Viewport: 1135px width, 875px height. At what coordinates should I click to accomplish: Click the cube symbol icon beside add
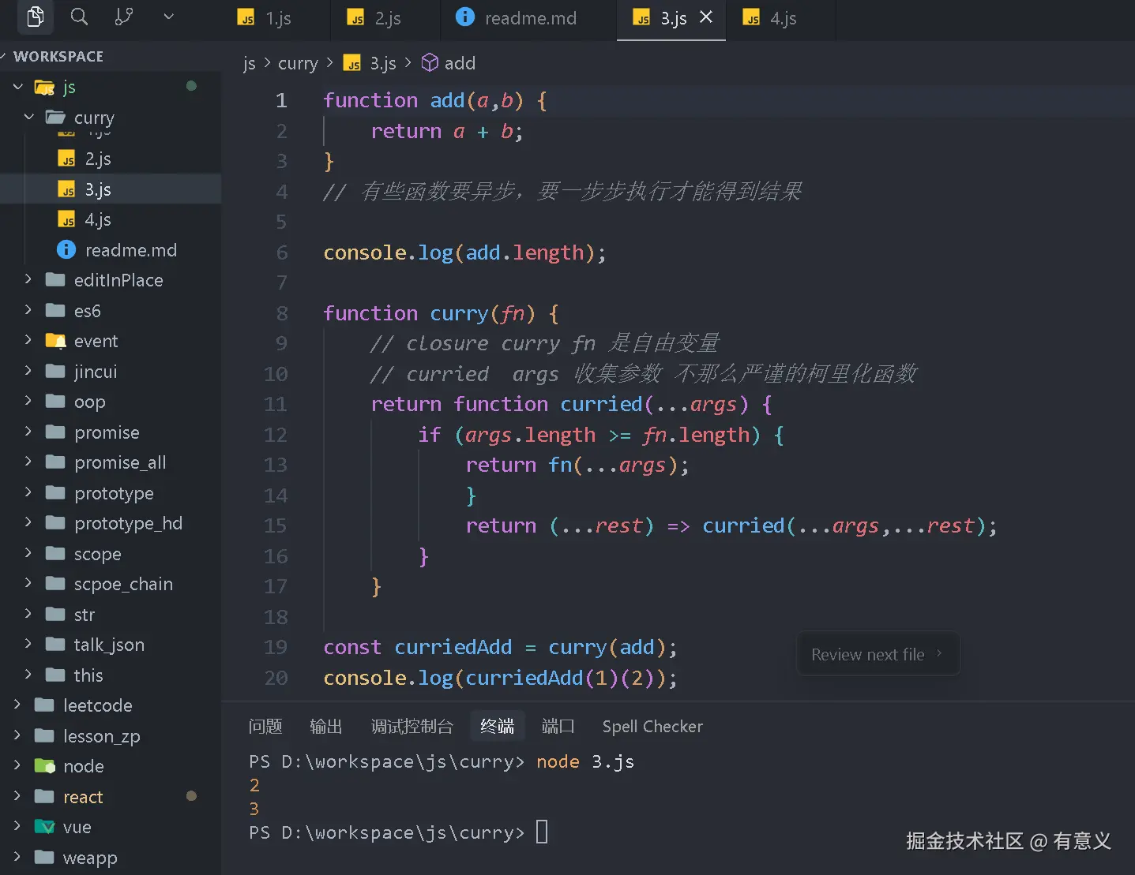coord(430,62)
